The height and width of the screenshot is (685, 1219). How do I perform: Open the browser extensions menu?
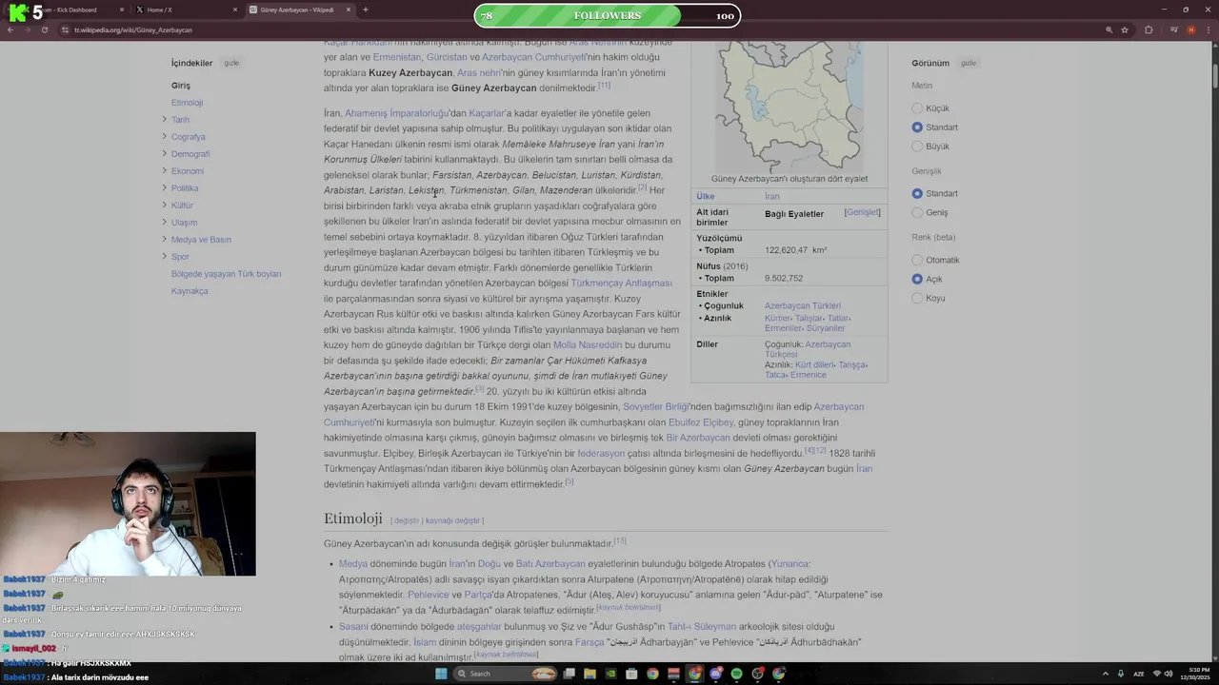point(1149,29)
